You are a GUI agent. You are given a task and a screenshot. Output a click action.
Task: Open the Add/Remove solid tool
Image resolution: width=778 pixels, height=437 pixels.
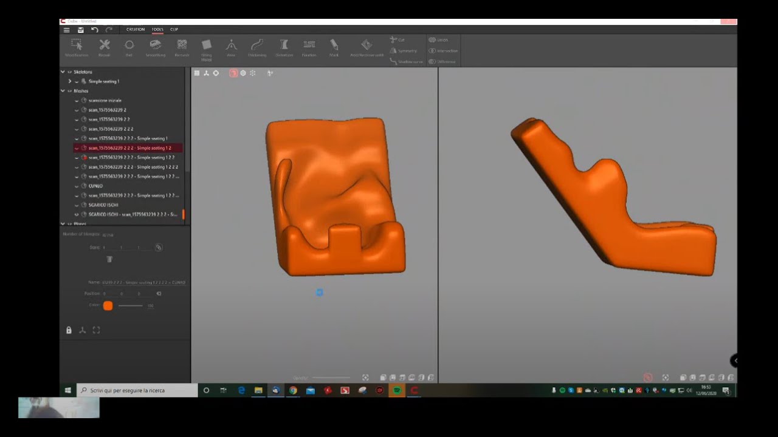click(367, 48)
